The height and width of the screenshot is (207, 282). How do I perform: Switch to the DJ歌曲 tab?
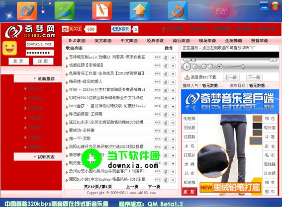click(77, 41)
